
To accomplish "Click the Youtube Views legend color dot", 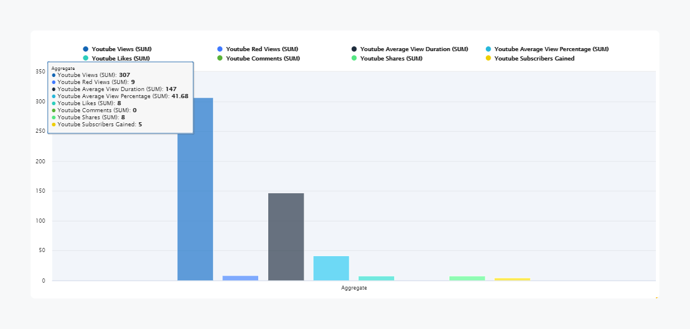I will (86, 49).
